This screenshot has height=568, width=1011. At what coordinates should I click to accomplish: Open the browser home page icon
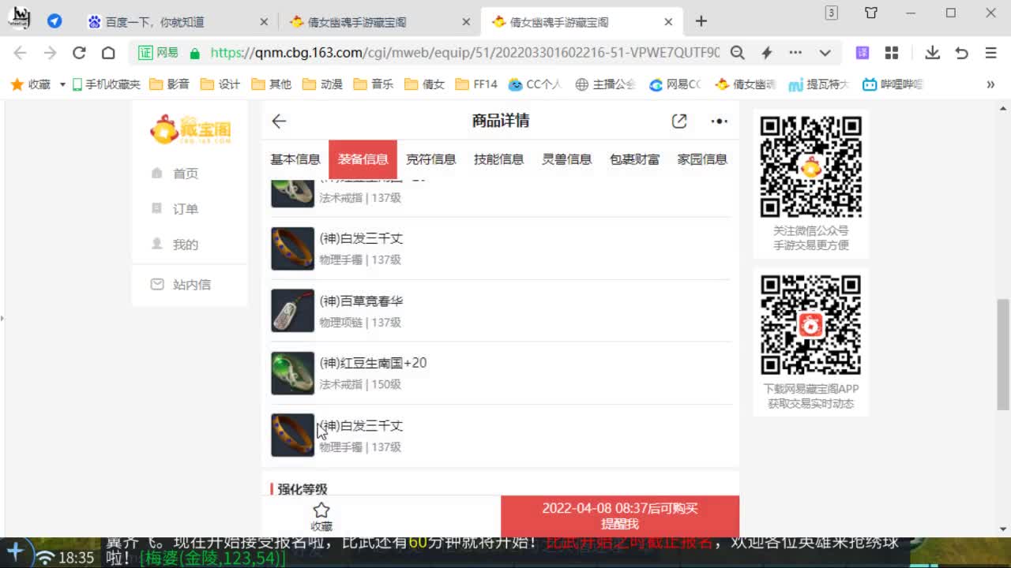pos(108,53)
